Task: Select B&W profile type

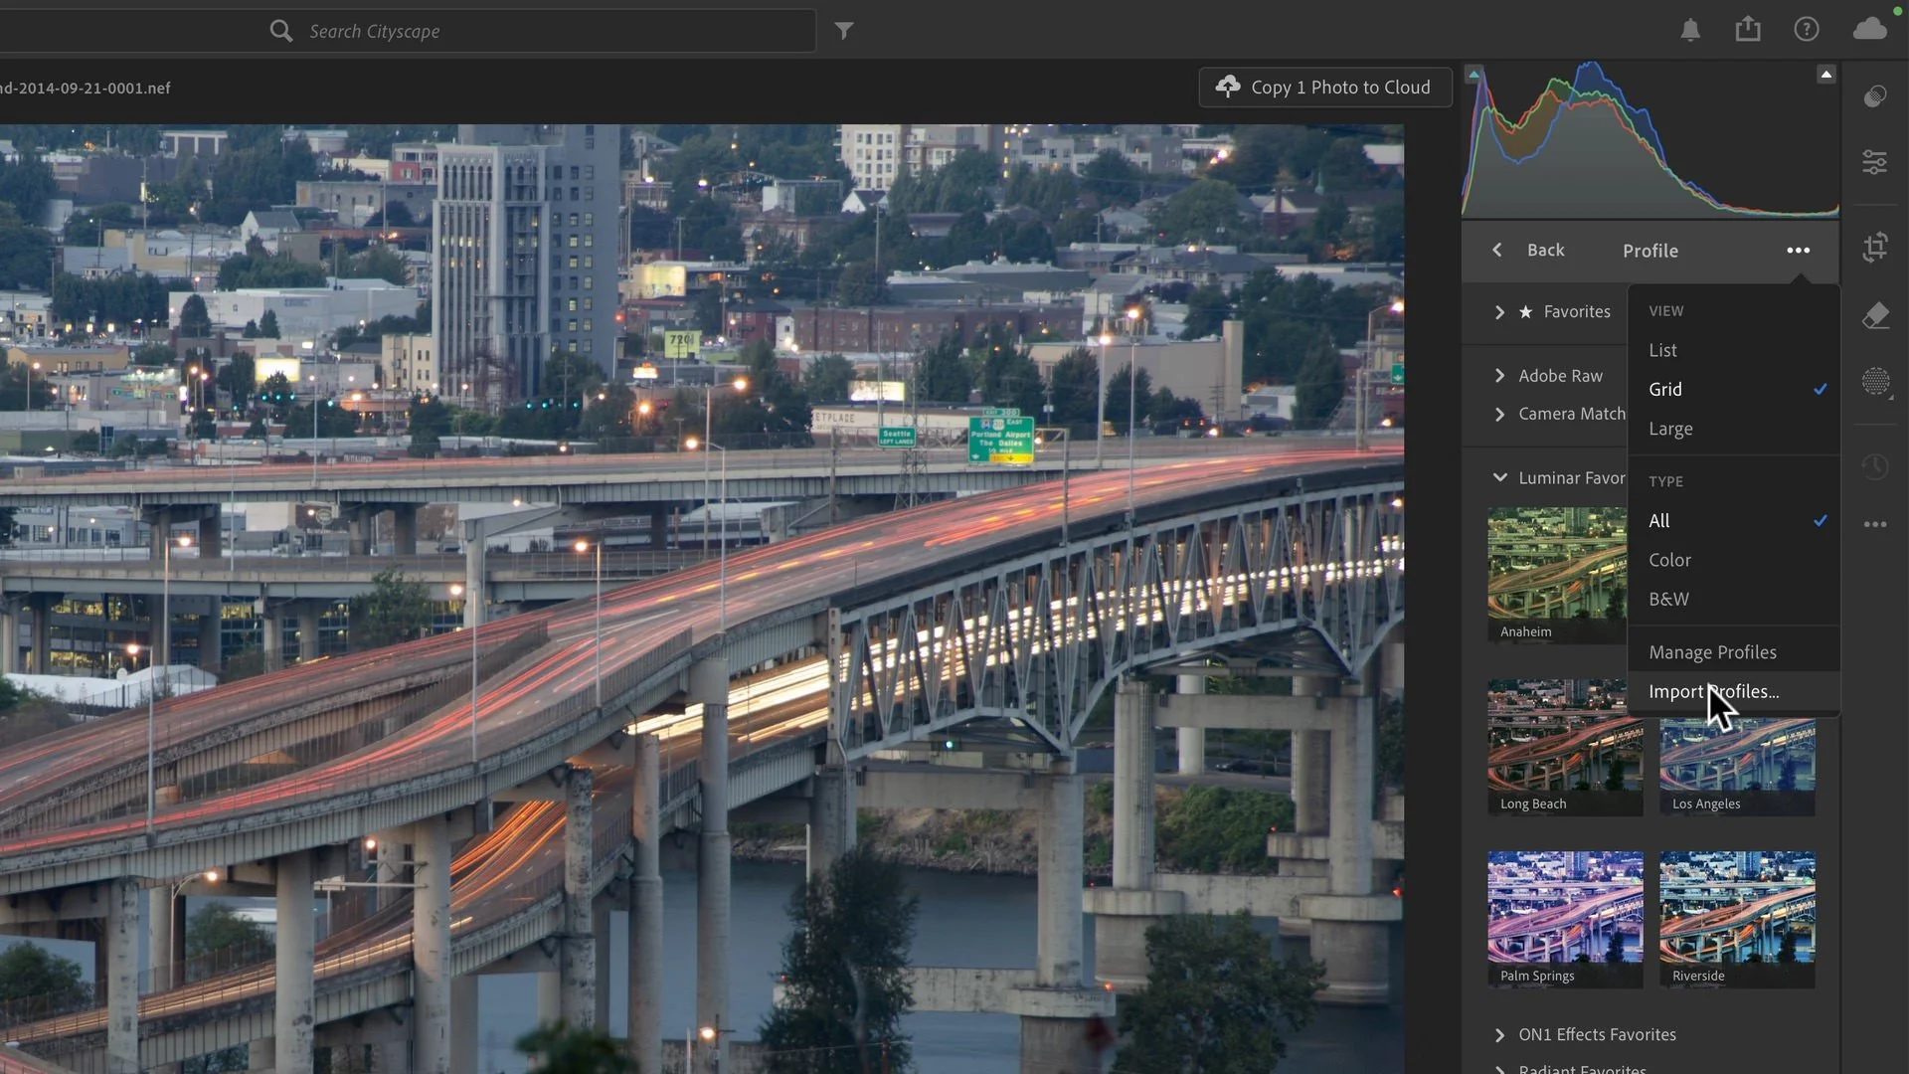Action: (x=1667, y=599)
